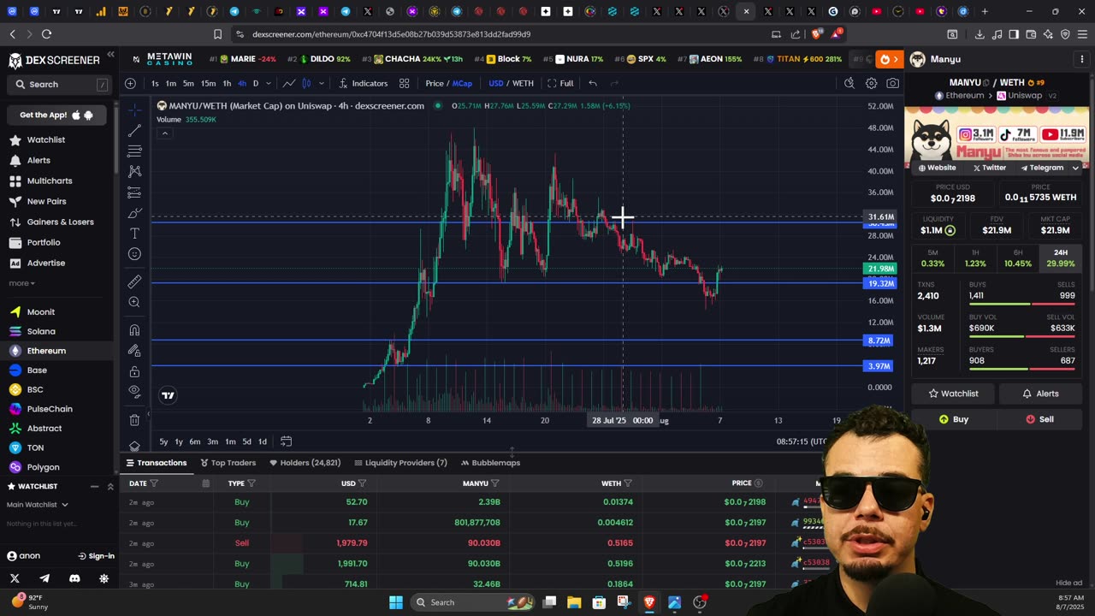Toggle the theme sun icon

click(104, 579)
